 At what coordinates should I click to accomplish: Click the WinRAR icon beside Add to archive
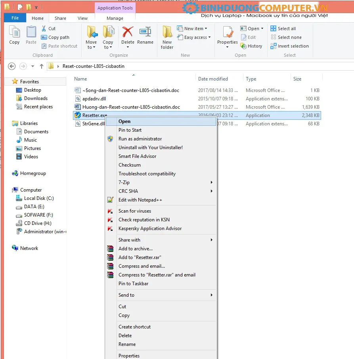110,249
